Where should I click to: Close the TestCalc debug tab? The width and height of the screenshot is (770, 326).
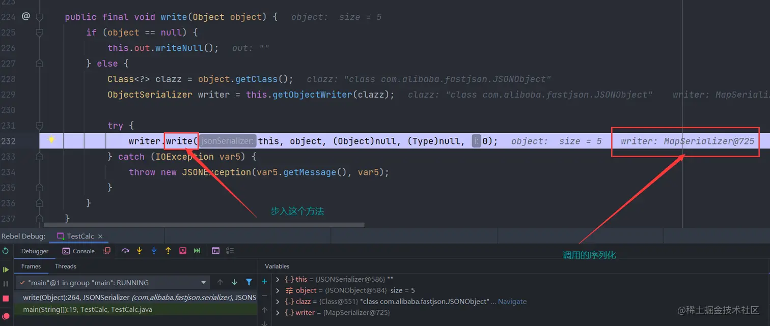pyautogui.click(x=100, y=236)
